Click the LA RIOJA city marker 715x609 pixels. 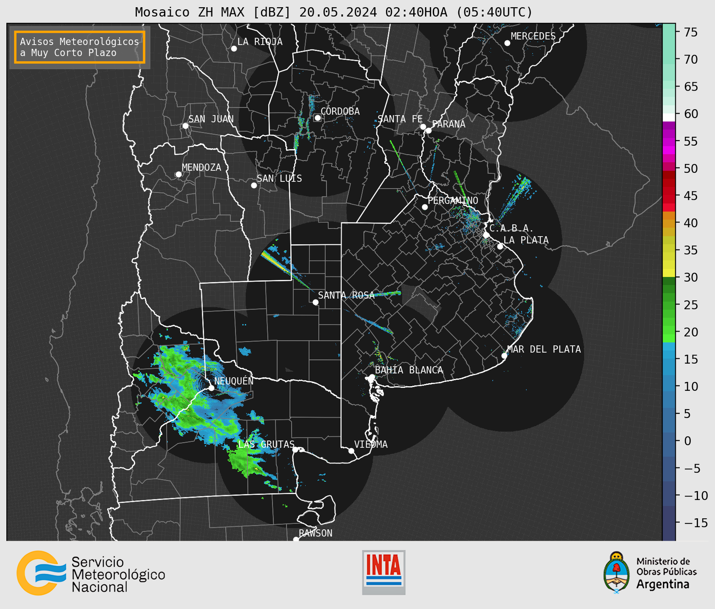[x=234, y=49]
